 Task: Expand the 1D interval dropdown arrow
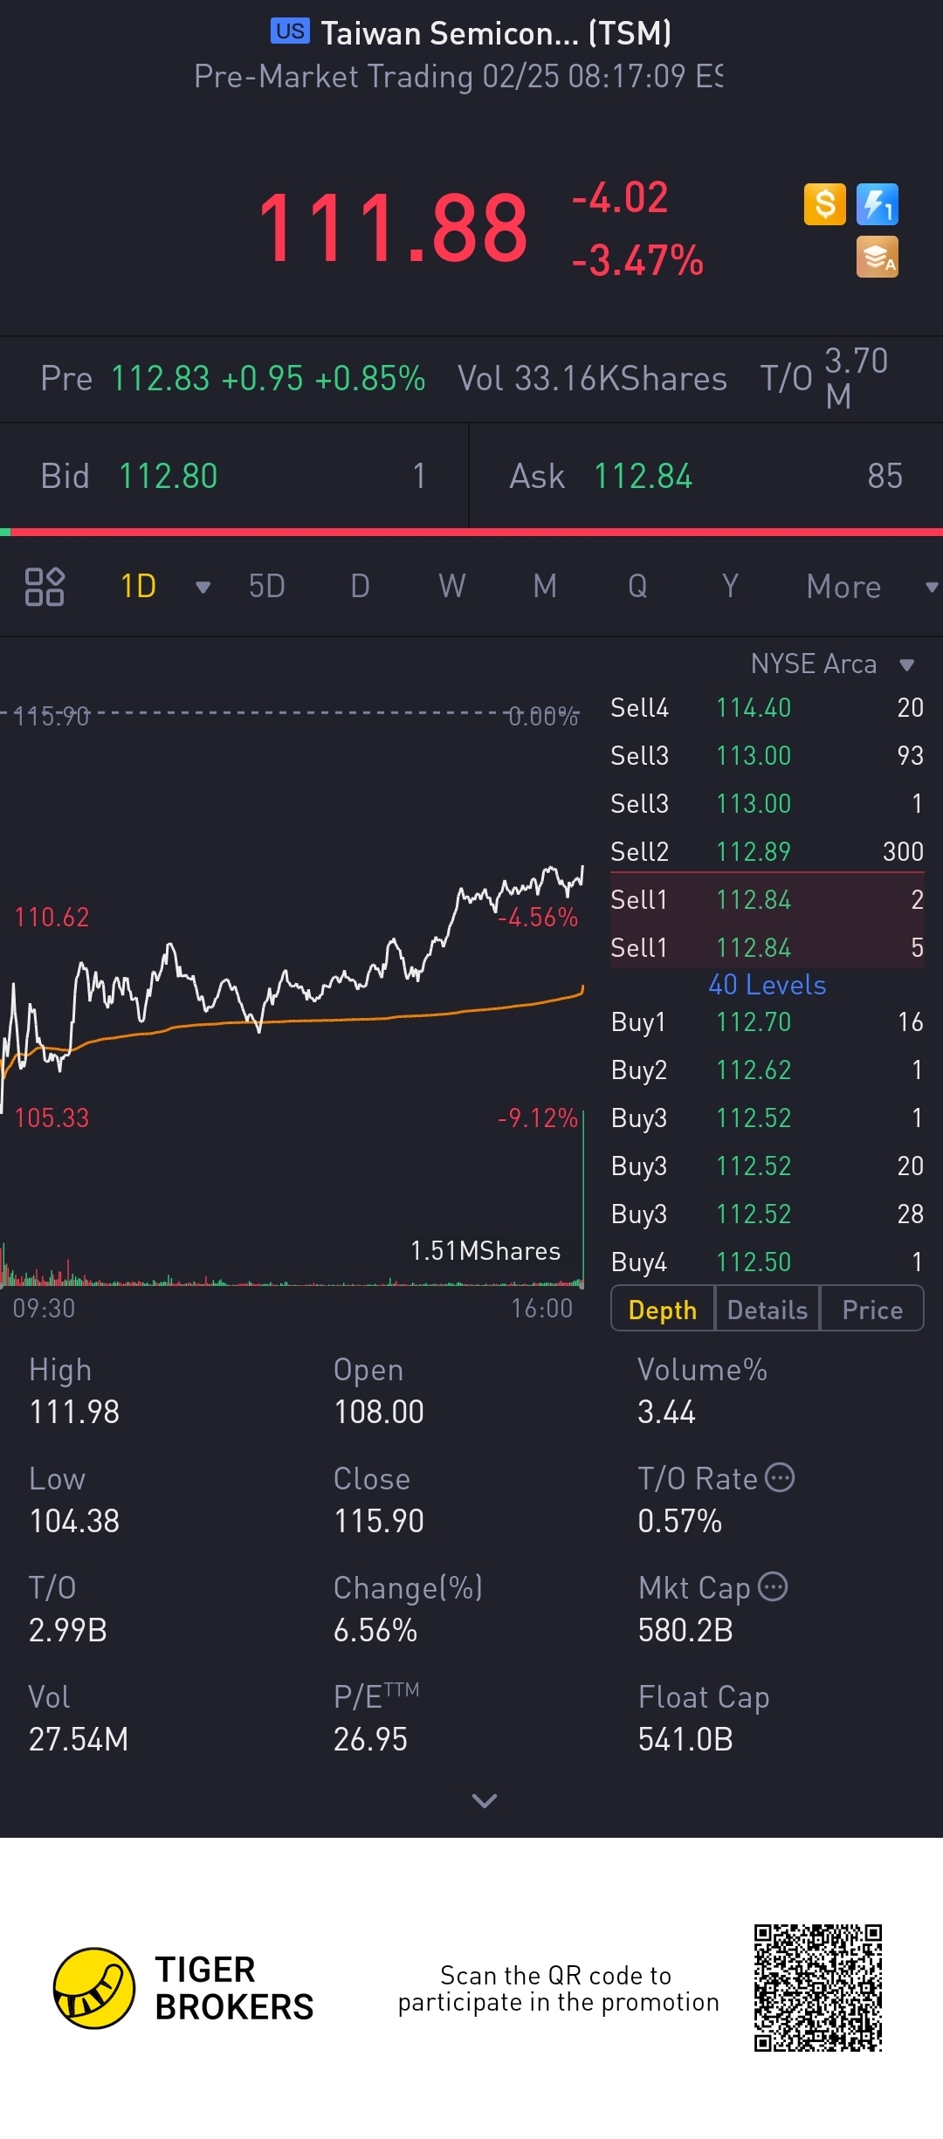(x=203, y=588)
